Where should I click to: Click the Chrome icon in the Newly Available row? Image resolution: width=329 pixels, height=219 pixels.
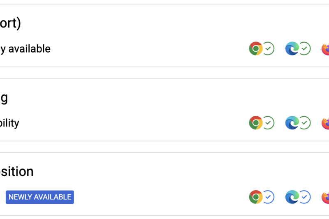(x=255, y=197)
